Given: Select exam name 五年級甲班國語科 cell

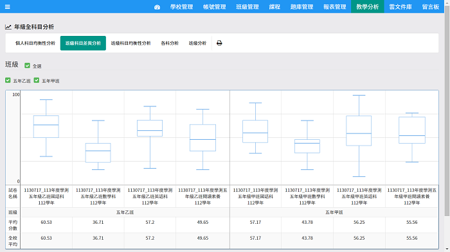Looking at the screenshot, I should [x=255, y=196].
